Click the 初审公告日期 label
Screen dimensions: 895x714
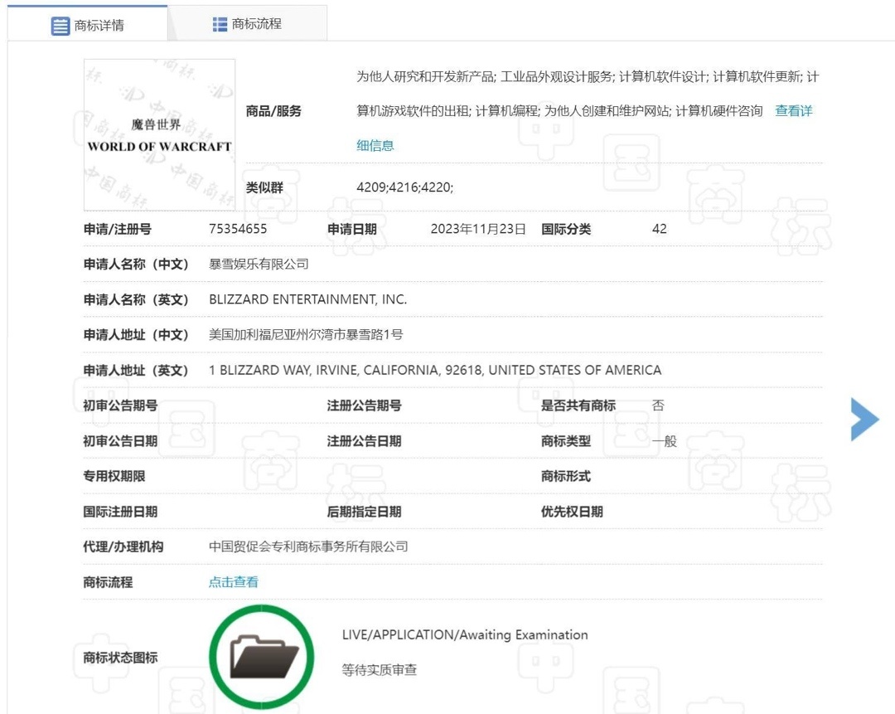pyautogui.click(x=120, y=441)
